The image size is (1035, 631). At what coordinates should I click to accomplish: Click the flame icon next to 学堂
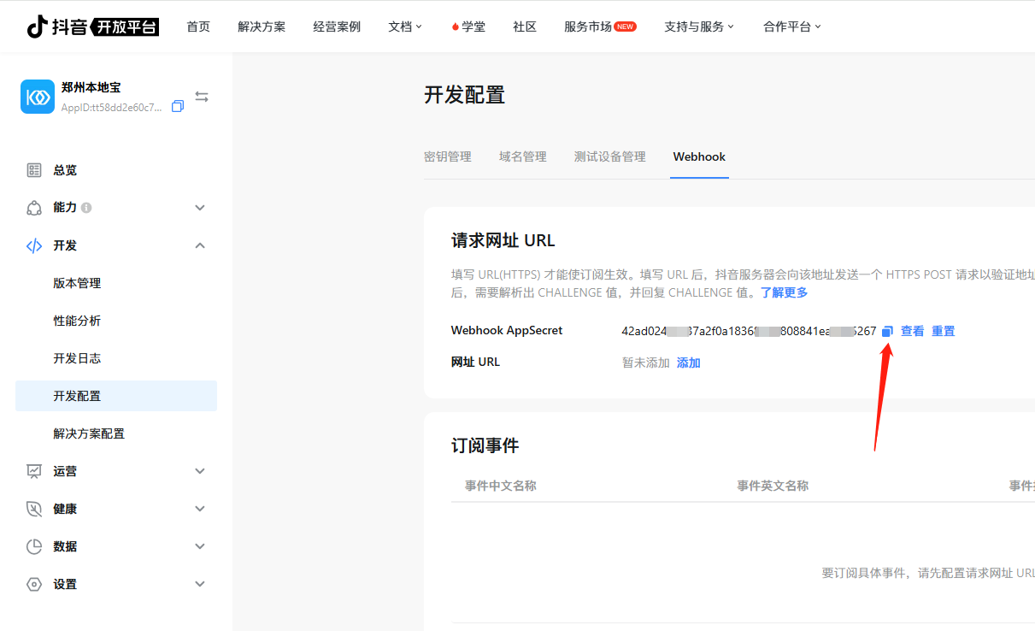coord(456,27)
